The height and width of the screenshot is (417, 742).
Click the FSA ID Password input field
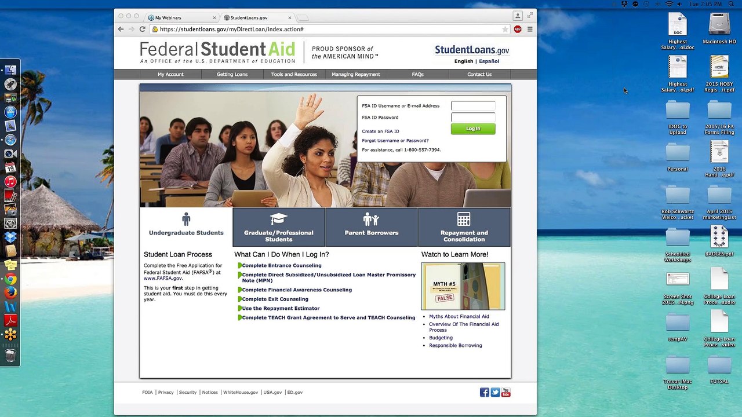click(473, 117)
